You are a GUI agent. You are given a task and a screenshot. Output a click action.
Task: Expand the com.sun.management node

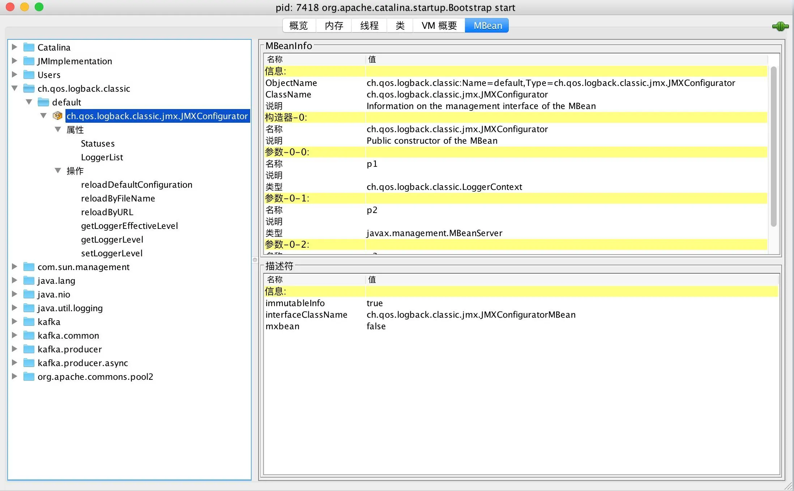point(14,266)
